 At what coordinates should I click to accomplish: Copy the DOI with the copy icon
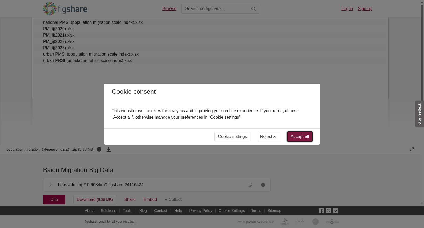(x=250, y=185)
